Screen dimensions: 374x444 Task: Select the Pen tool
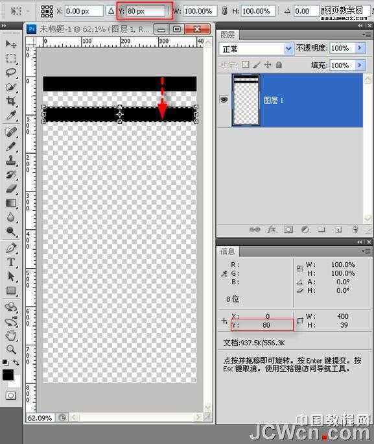[11, 248]
